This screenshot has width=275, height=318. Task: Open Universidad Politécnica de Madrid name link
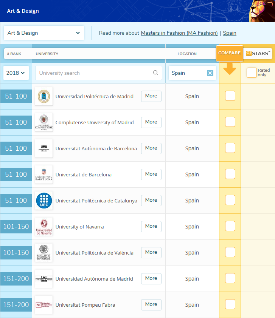tap(95, 97)
